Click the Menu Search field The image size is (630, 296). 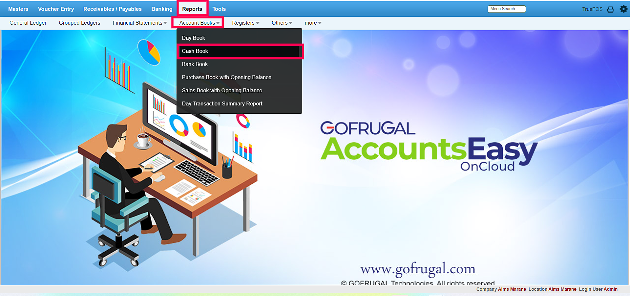(x=507, y=9)
